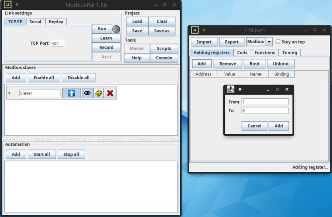Duplicate Slave1 with the yellow plus icon
The image size is (332, 217).
tap(98, 93)
